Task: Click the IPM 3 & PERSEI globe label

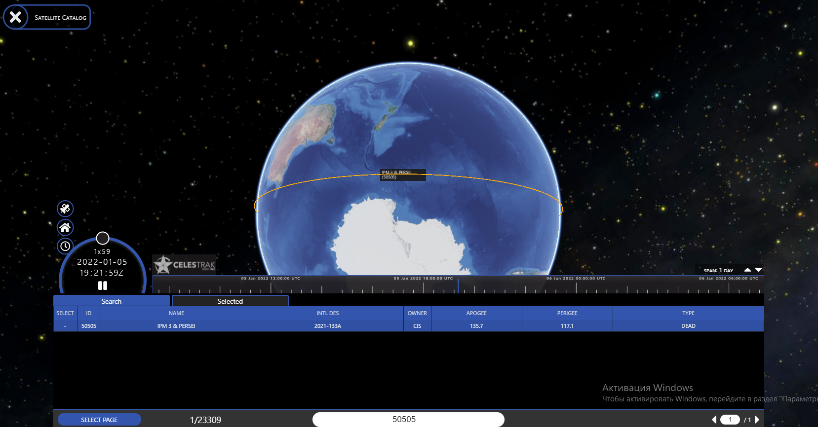Action: 402,175
